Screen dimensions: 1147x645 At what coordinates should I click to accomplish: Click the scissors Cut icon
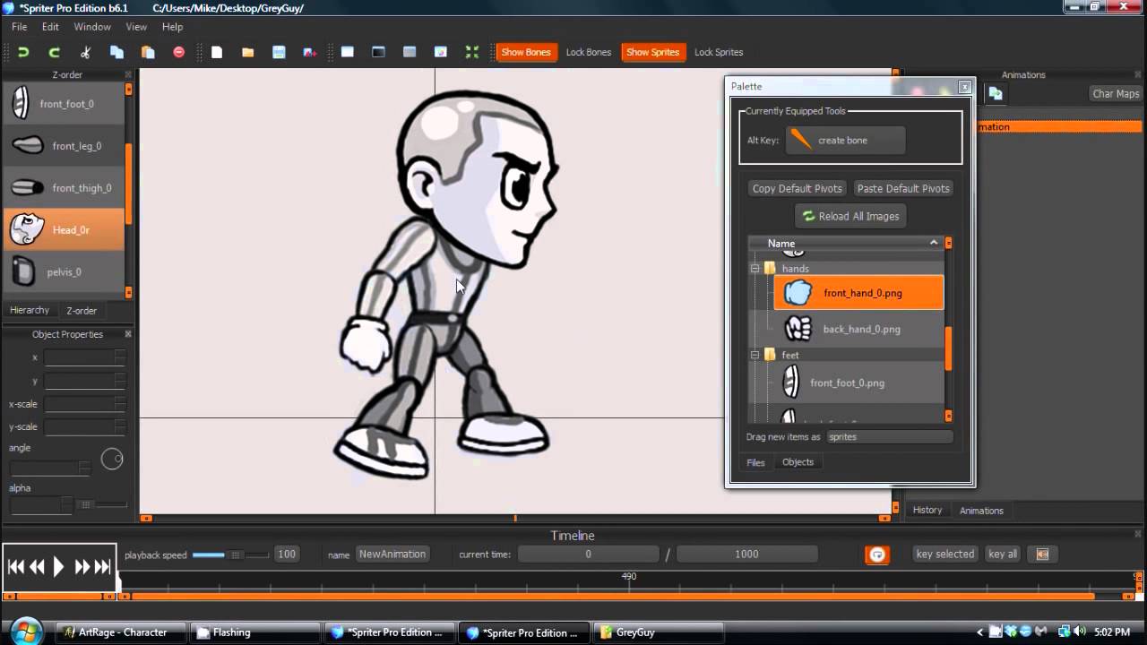(85, 52)
